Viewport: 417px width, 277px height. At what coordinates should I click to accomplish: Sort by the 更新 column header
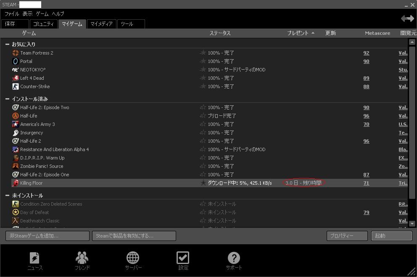pyautogui.click(x=330, y=33)
